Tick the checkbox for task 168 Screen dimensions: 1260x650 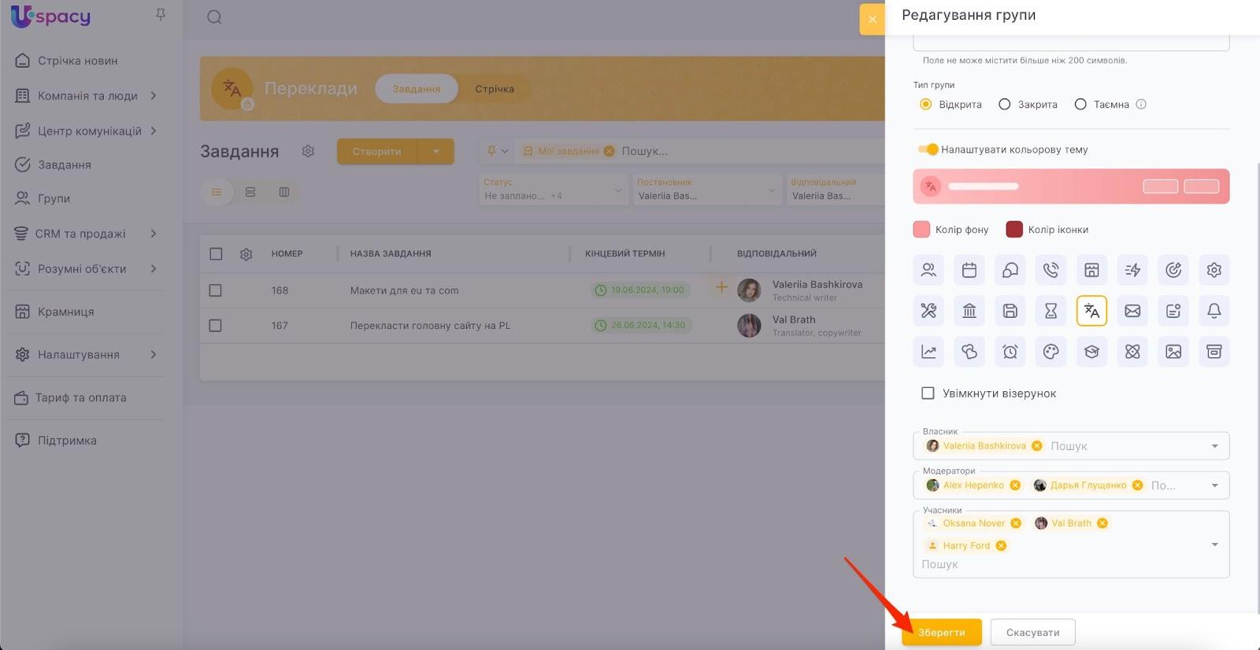point(215,290)
